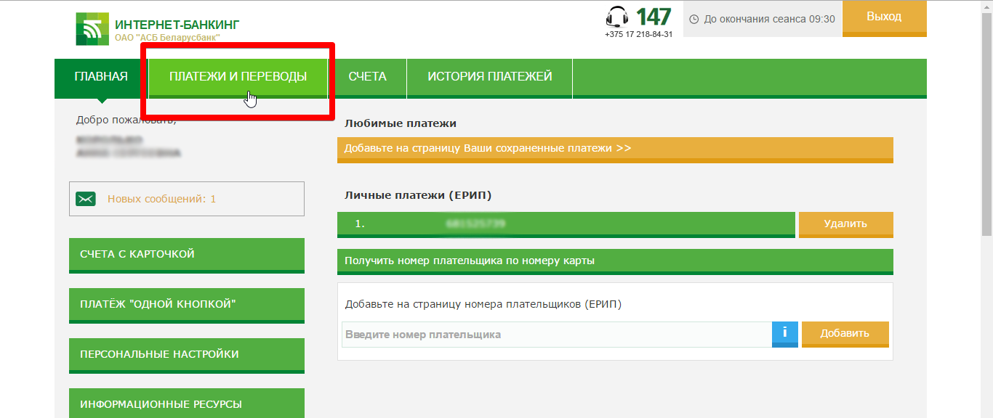Click the Belarusbank green logo icon

point(92,29)
